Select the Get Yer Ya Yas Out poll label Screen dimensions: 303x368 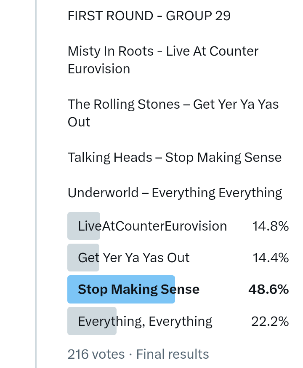134,258
